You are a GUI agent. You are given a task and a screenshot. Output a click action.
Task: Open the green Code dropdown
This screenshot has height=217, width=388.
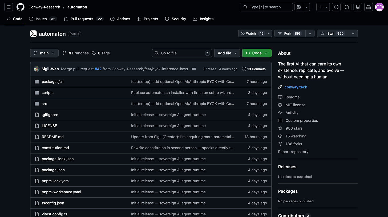click(257, 53)
